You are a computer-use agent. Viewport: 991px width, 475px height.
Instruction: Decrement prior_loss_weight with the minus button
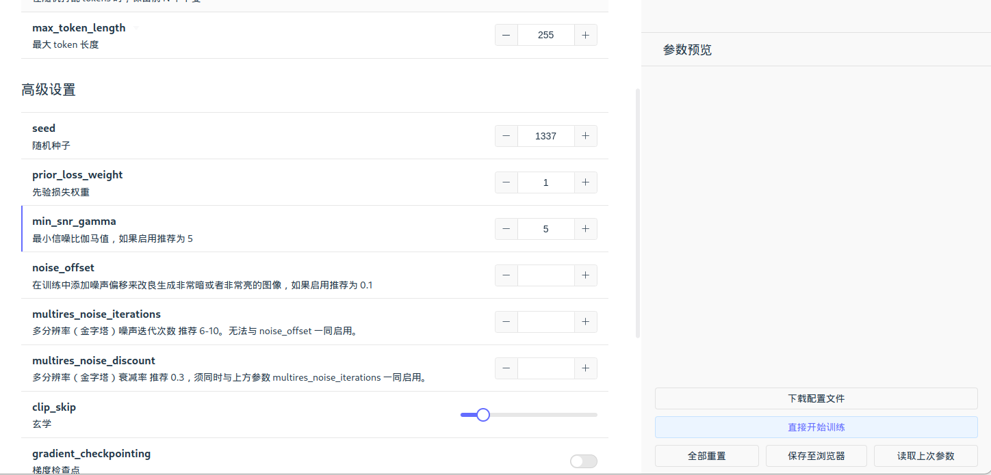click(x=506, y=182)
